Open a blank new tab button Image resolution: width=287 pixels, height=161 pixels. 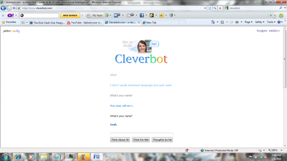tap(182, 23)
